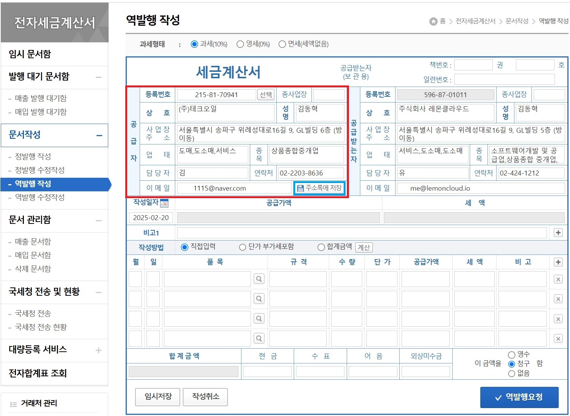Viewport: 570px width, 416px height.
Task: Delete the fourth item row with X
Action: click(x=558, y=339)
